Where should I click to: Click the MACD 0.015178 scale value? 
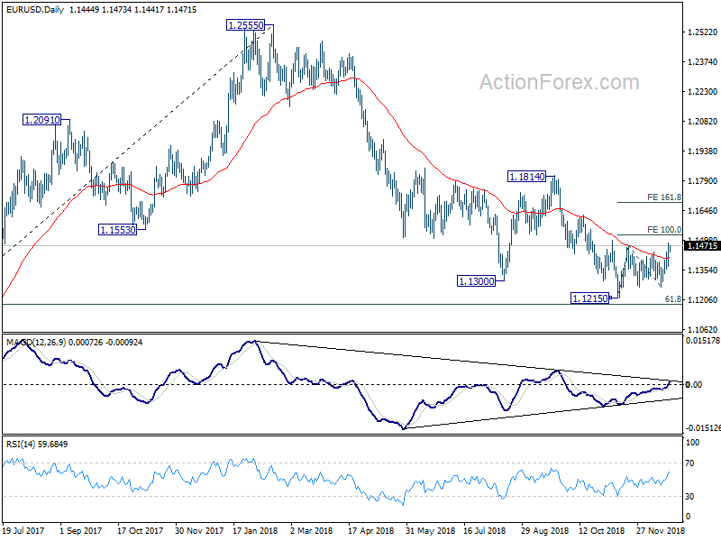703,341
